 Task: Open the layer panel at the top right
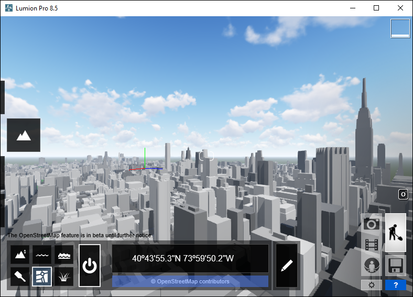[x=400, y=28]
